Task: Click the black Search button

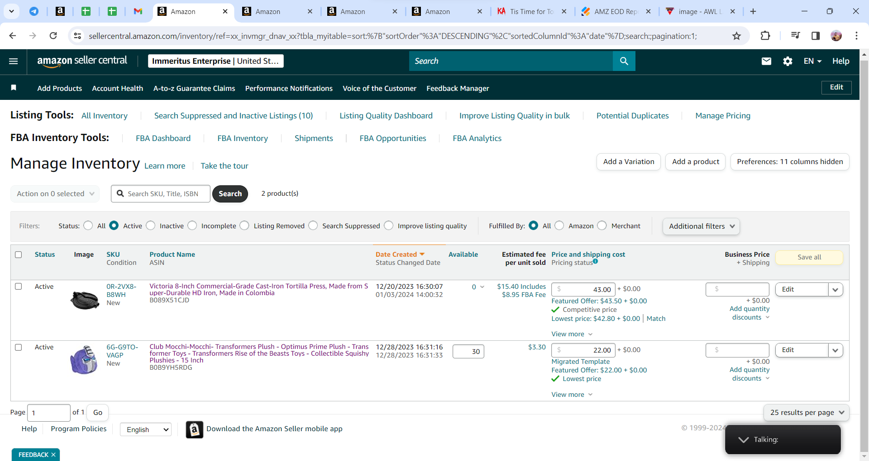Action: 230,193
